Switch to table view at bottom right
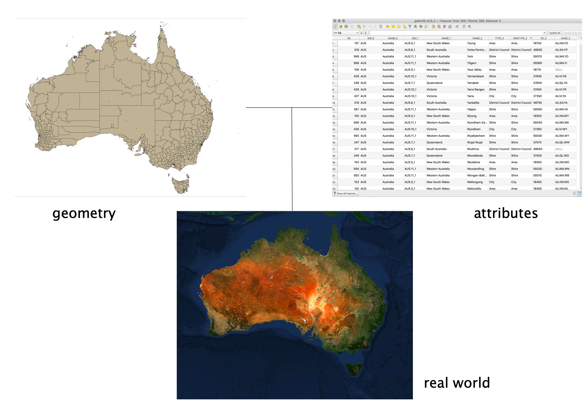This screenshot has width=584, height=401. click(580, 193)
